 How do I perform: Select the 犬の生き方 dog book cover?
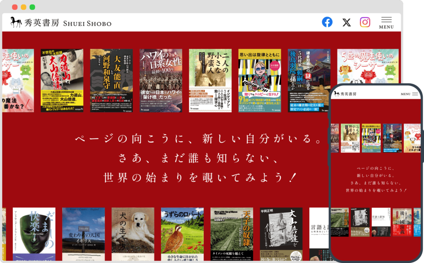point(132,234)
